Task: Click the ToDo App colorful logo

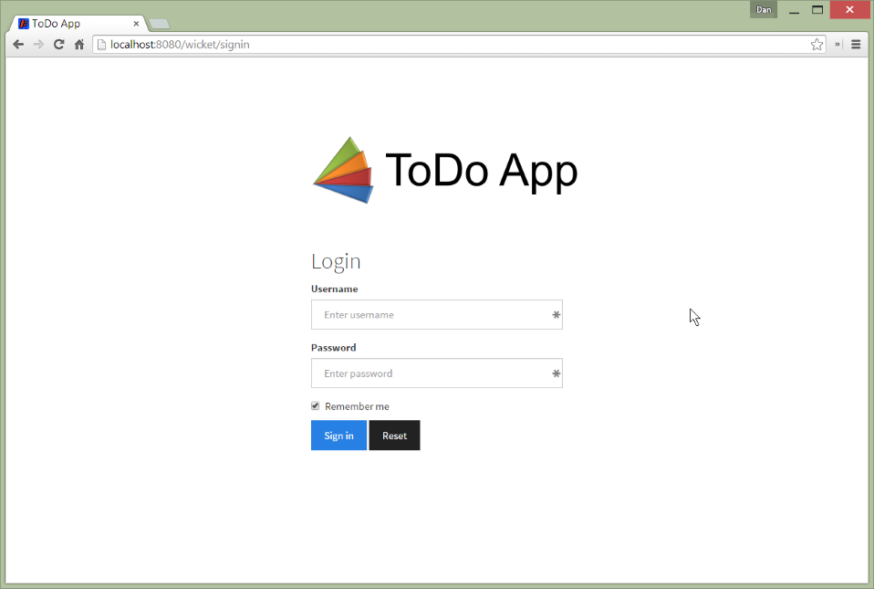Action: (x=344, y=170)
